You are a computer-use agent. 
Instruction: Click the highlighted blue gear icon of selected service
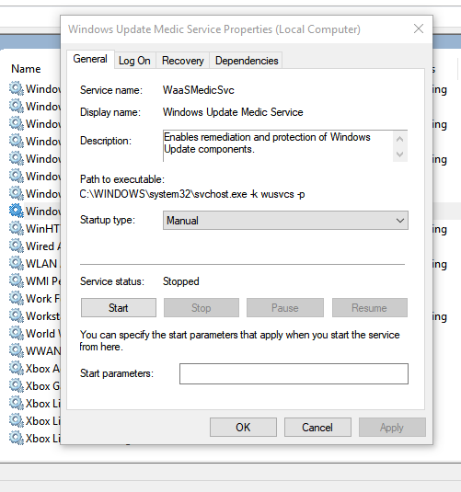pos(17,211)
